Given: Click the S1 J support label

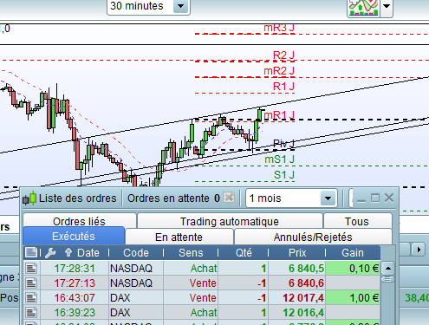Looking at the screenshot, I should [284, 175].
